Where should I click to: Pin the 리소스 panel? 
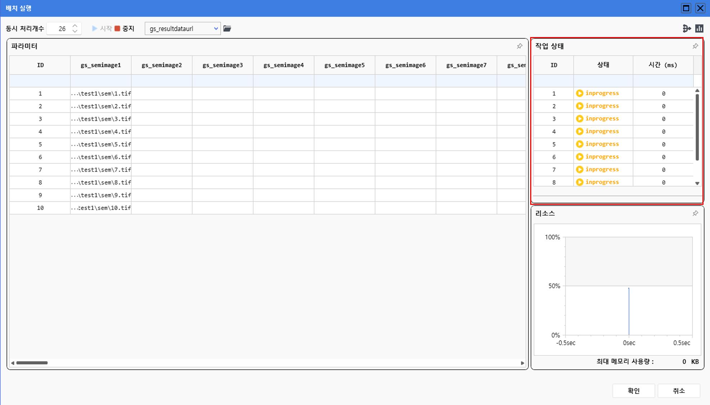pos(695,213)
